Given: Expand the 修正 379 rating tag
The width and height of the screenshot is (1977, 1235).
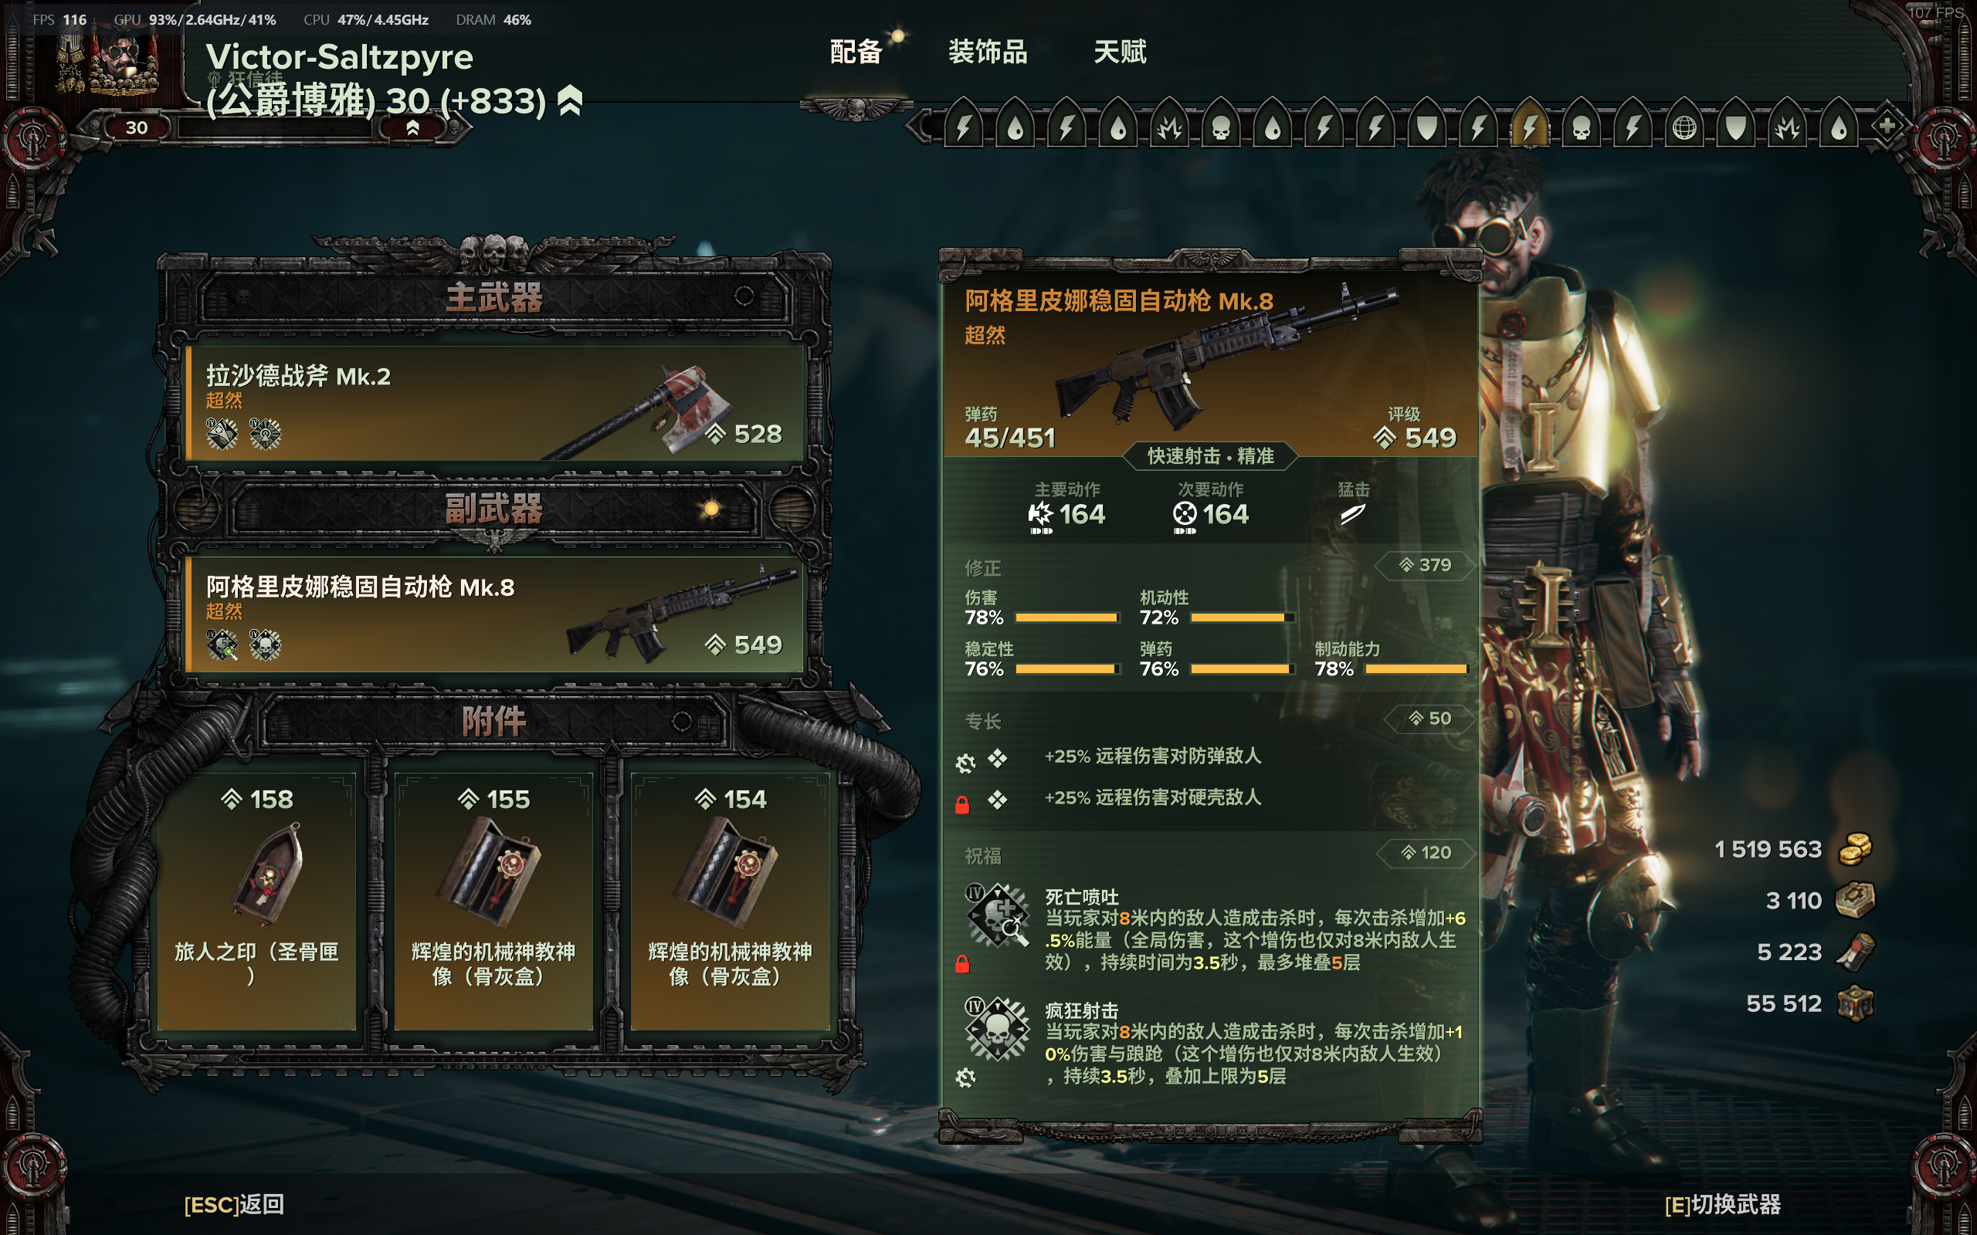Looking at the screenshot, I should click(1425, 565).
